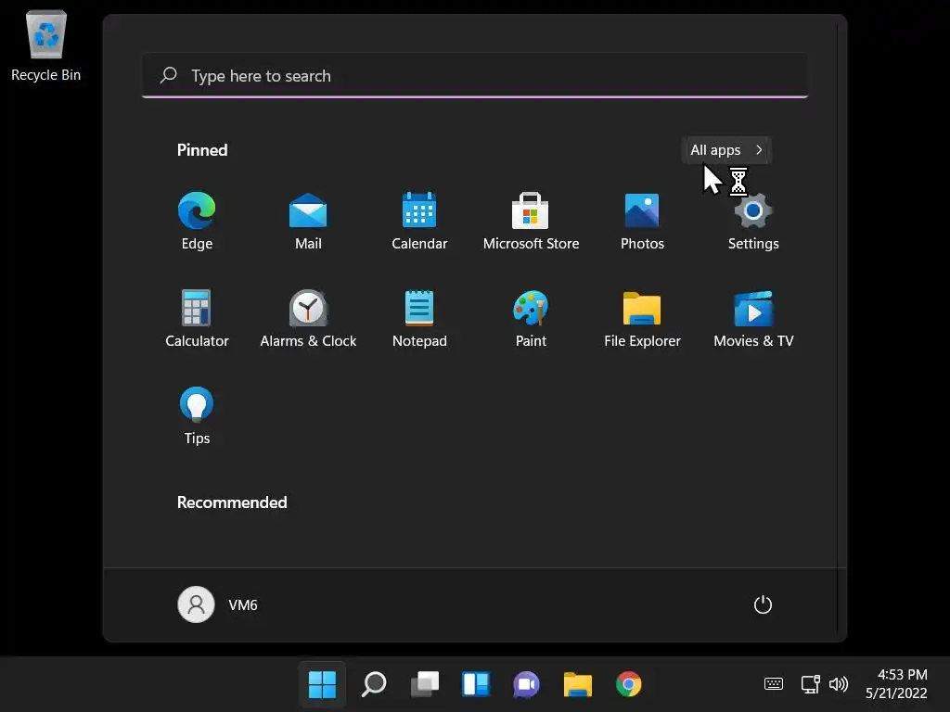950x712 pixels.
Task: Open Microsoft Store
Action: click(x=531, y=221)
